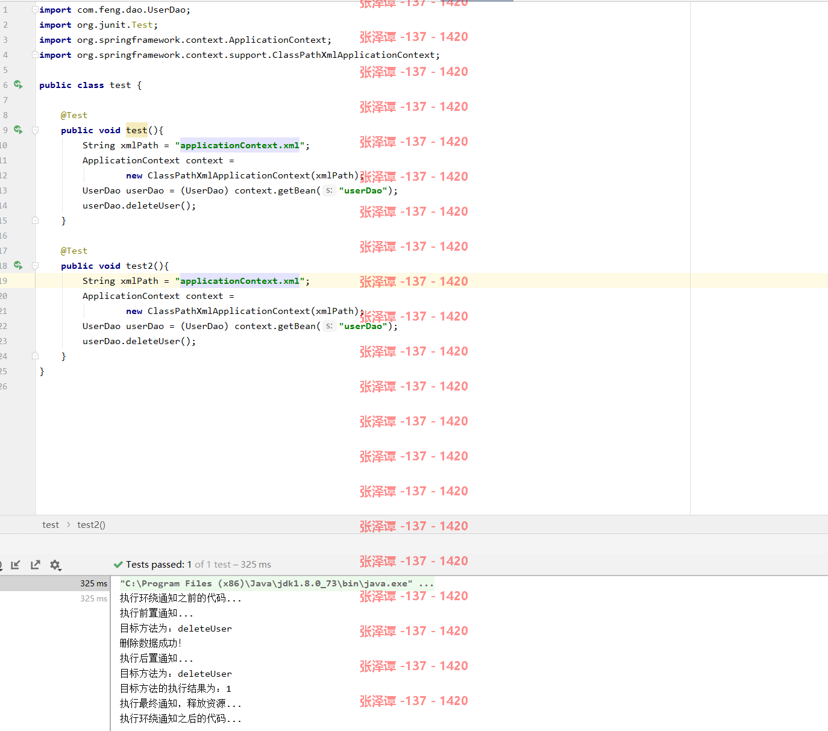Image resolution: width=828 pixels, height=731 pixels.
Task: Select 'test2()' in breadcrumb bar
Action: (x=91, y=525)
